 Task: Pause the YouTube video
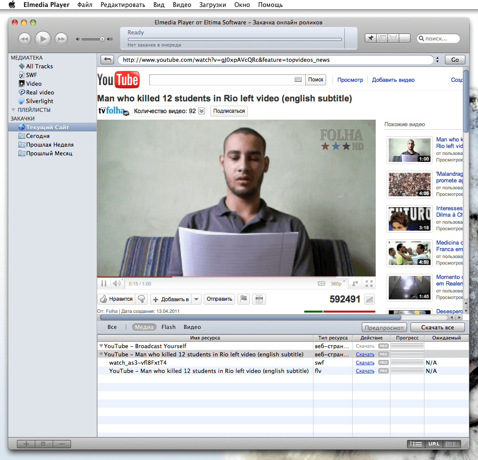point(104,283)
